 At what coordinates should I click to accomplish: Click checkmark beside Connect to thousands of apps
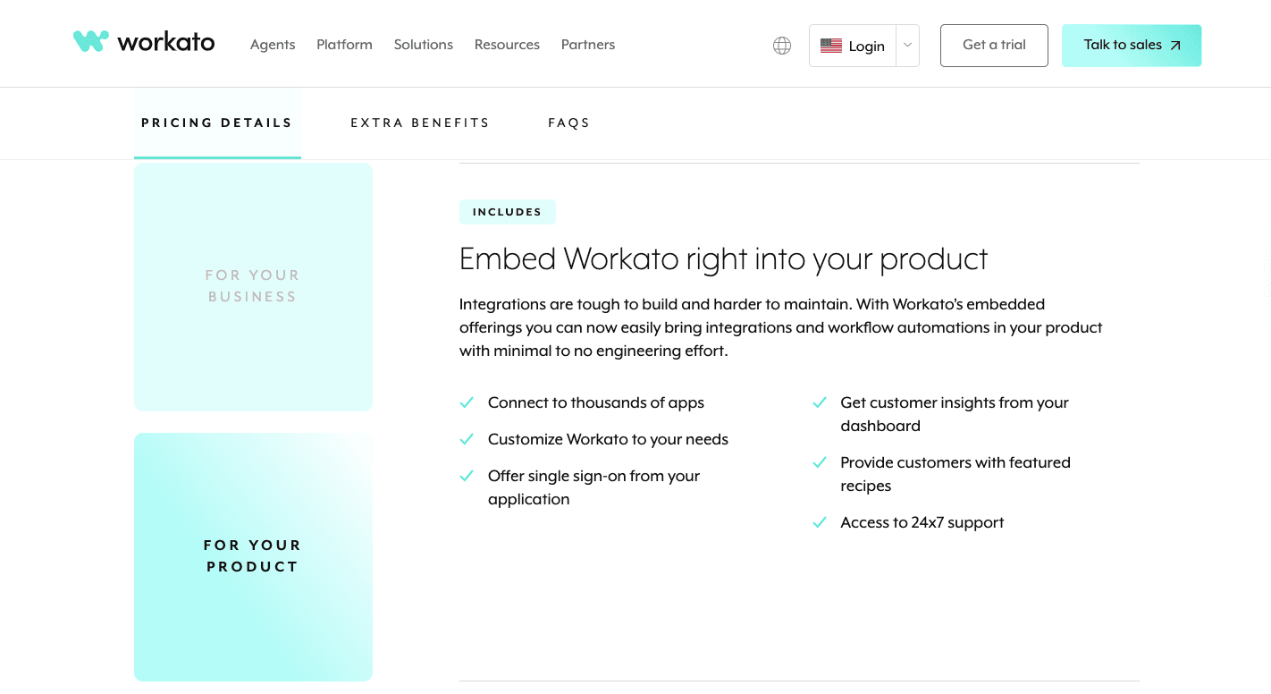pyautogui.click(x=467, y=403)
